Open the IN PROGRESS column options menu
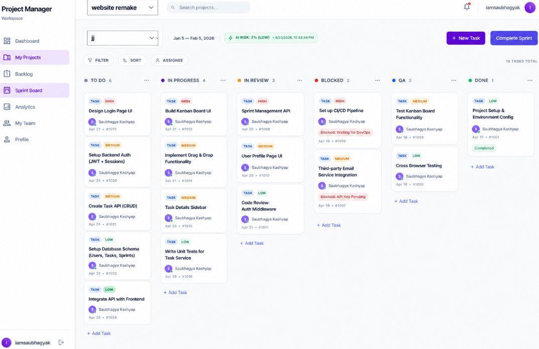The width and height of the screenshot is (539, 349). (x=223, y=80)
